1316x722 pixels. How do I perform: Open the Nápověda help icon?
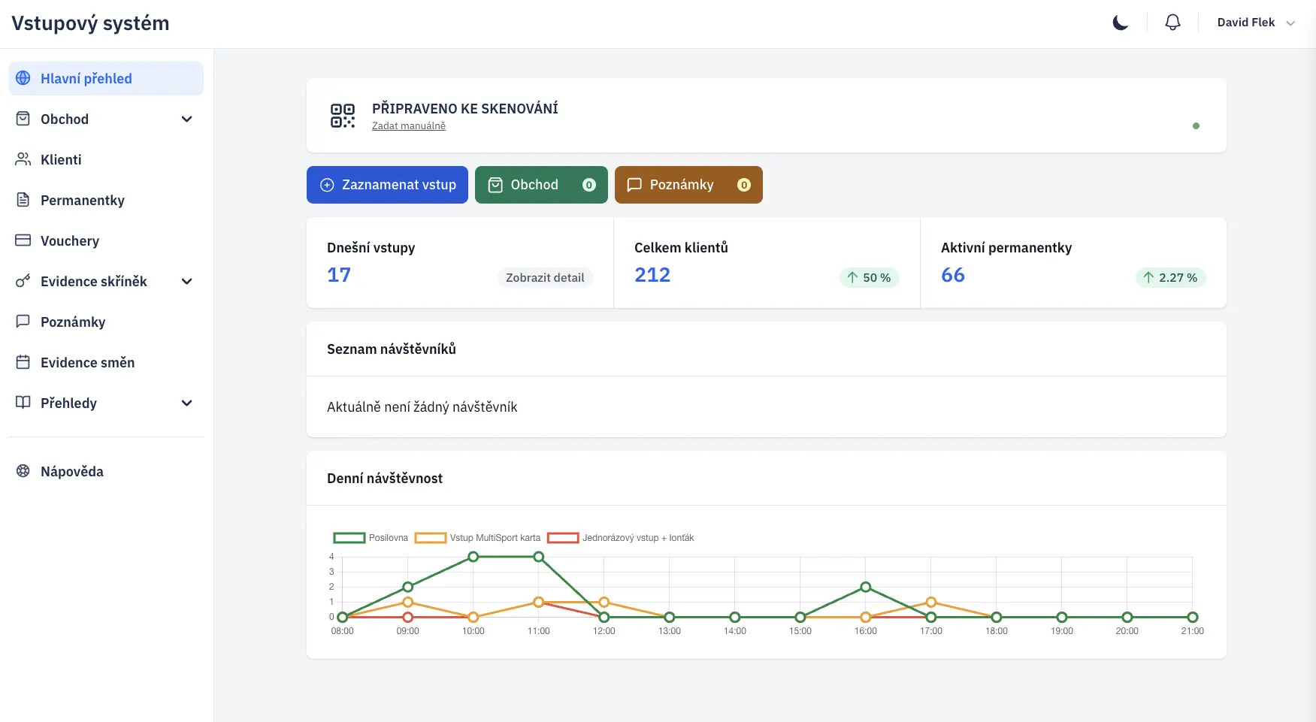pos(22,471)
